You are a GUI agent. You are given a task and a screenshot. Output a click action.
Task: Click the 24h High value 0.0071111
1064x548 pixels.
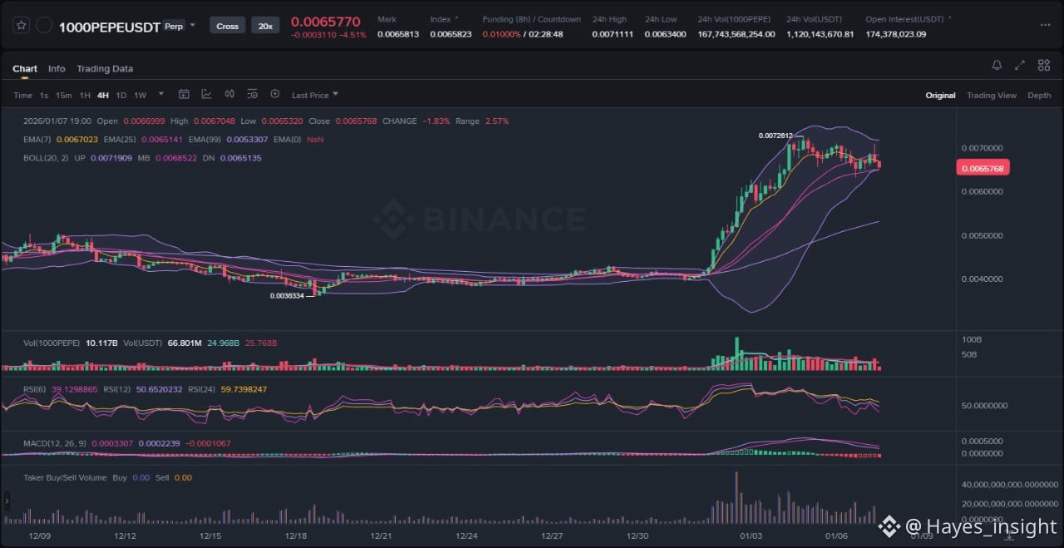pyautogui.click(x=613, y=34)
